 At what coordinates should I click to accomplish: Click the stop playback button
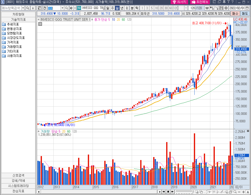coord(168,192)
